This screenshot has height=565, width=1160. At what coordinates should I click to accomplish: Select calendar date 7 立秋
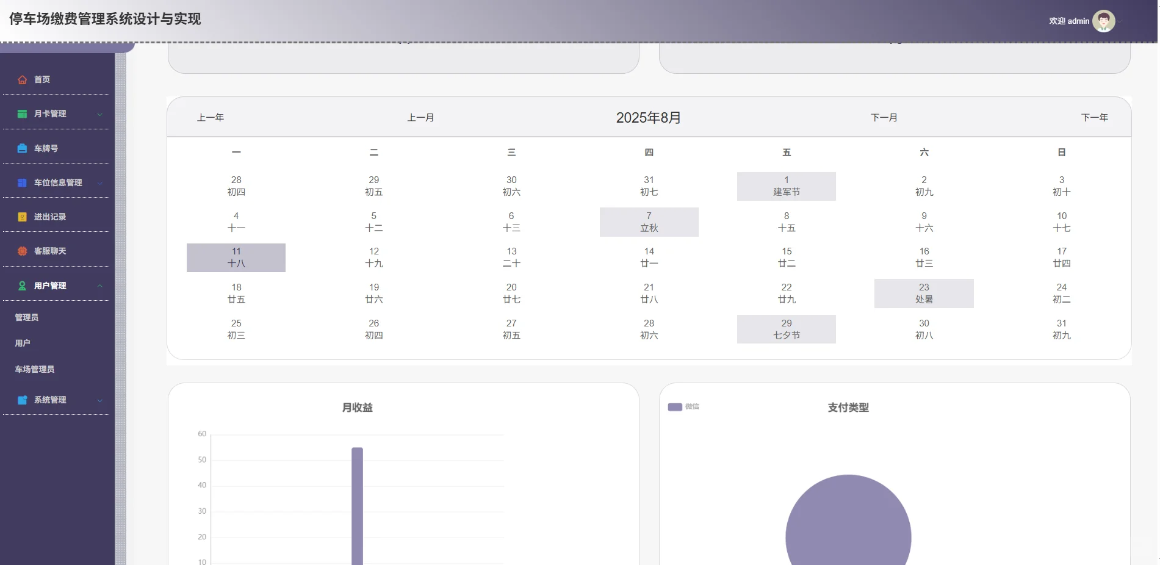tap(649, 222)
